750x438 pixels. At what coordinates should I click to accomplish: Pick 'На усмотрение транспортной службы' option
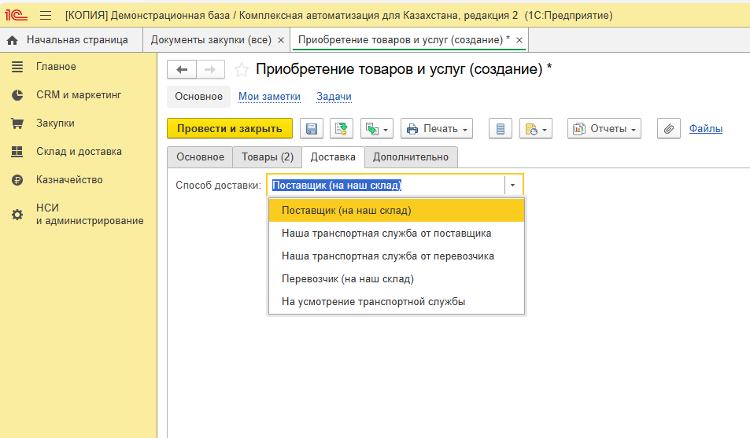pyautogui.click(x=373, y=301)
